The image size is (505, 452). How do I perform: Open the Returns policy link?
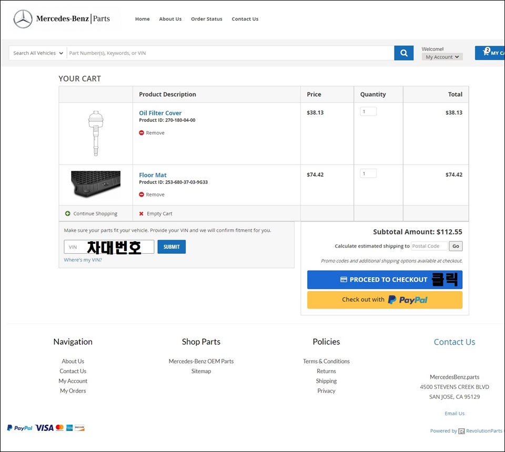(326, 371)
